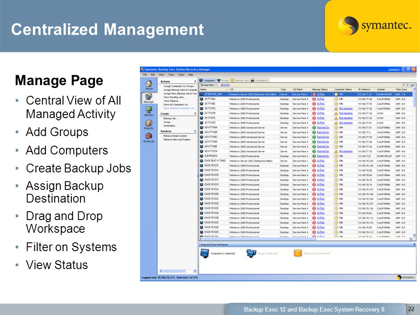Image resolution: width=420 pixels, height=315 pixels.
Task: Pin the Drag and Drop Workspace panel
Action: click(x=414, y=244)
